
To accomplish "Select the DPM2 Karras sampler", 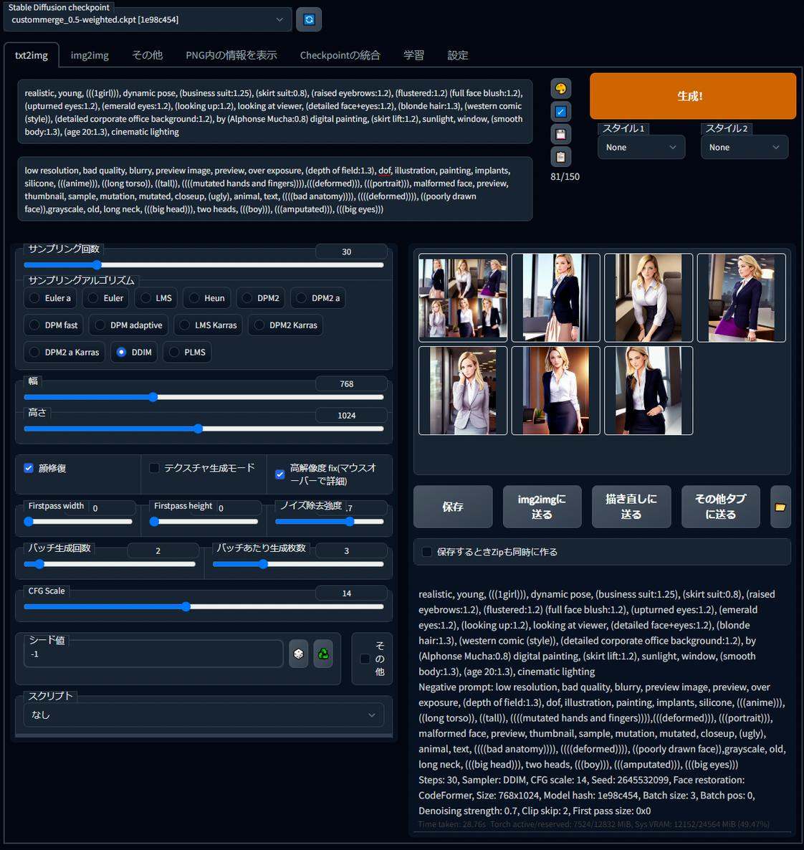I will (286, 325).
